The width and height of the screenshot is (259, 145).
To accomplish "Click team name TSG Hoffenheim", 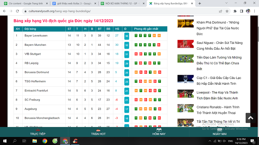I will click(x=35, y=82).
